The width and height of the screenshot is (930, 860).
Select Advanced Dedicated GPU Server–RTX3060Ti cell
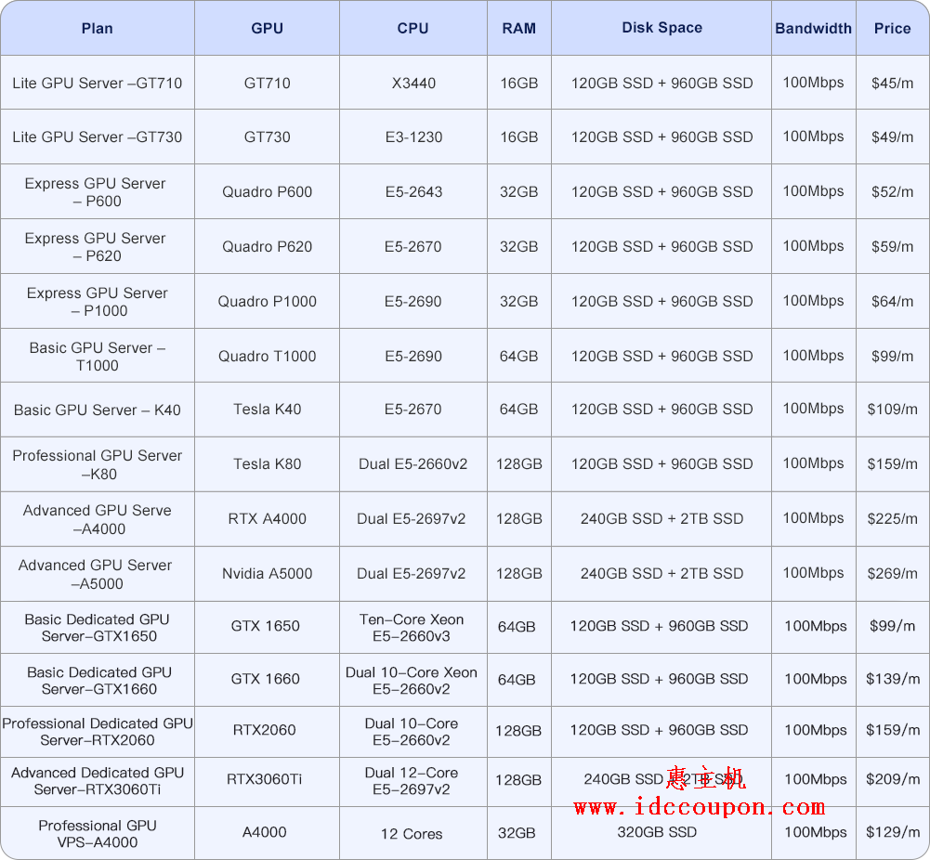(98, 781)
